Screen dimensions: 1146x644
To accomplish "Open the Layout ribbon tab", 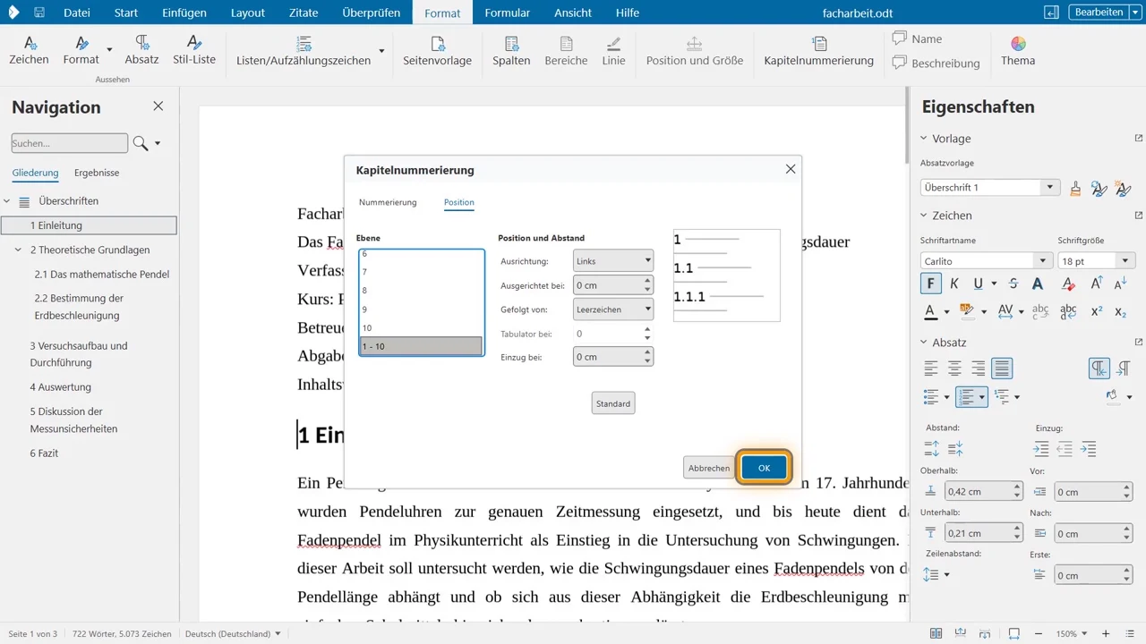I will [248, 13].
